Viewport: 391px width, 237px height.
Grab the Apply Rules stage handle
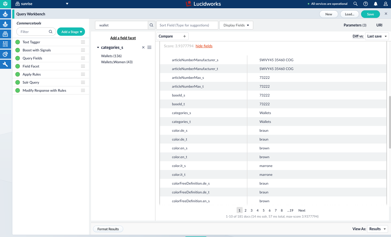83,74
